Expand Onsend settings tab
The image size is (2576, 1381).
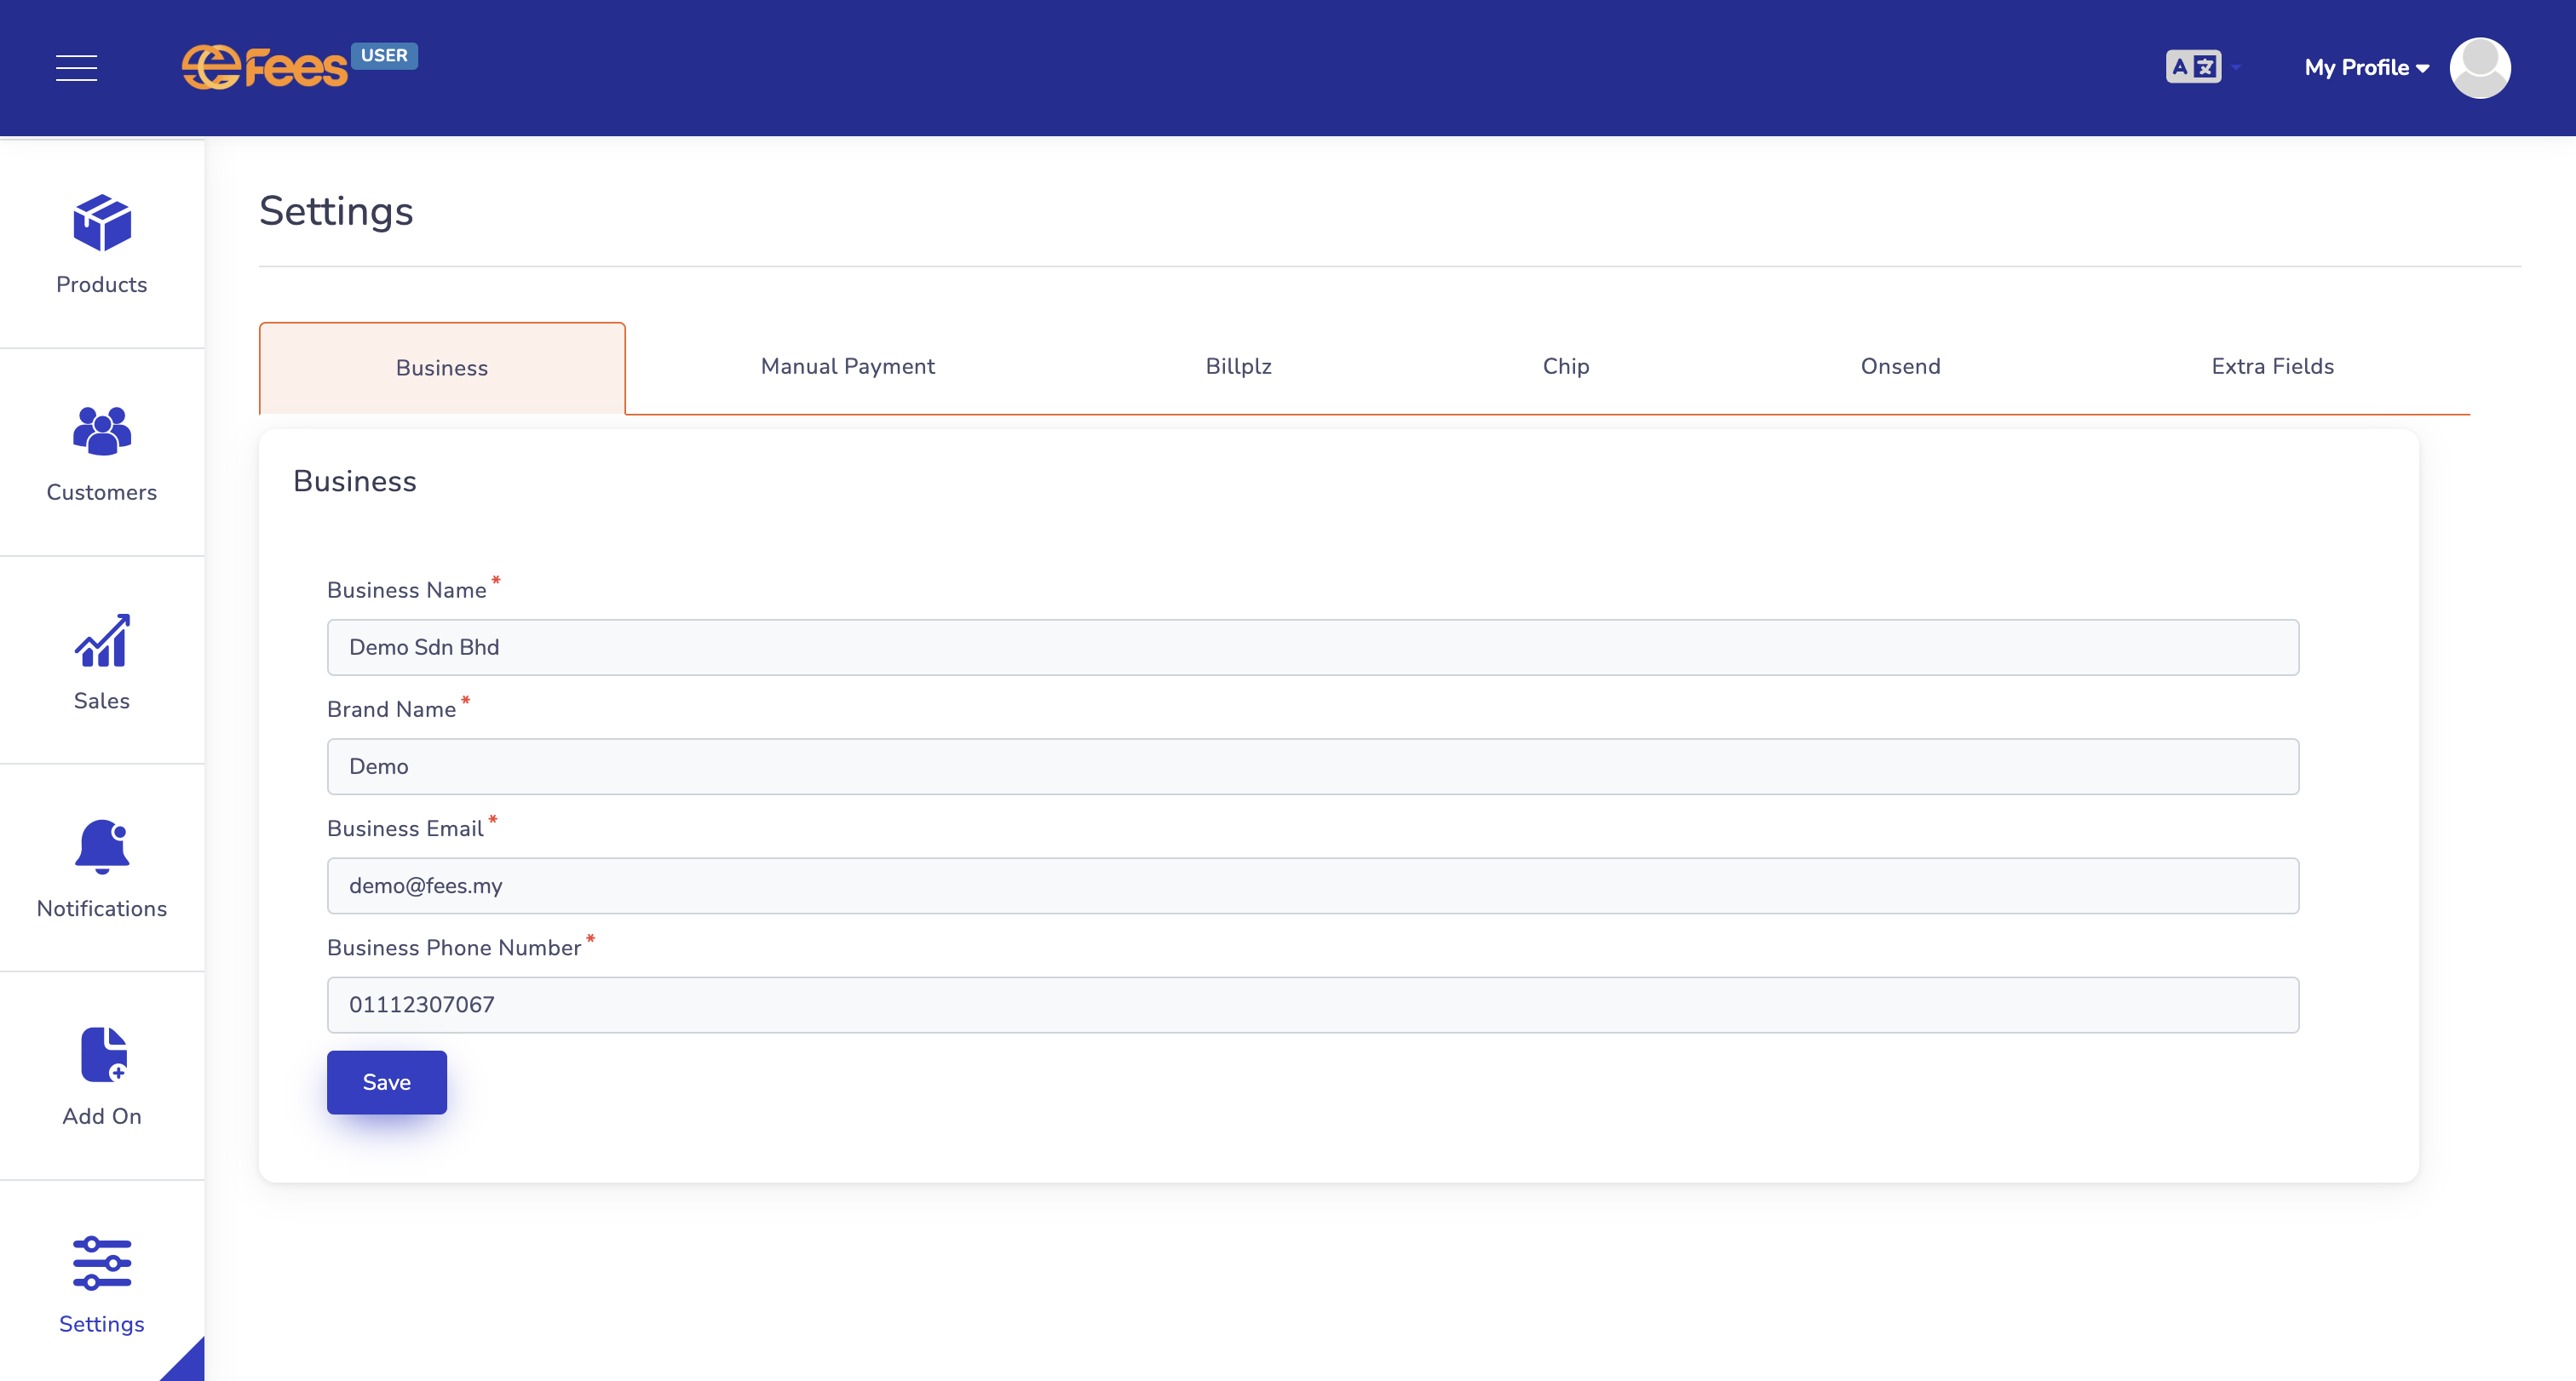coord(1901,366)
